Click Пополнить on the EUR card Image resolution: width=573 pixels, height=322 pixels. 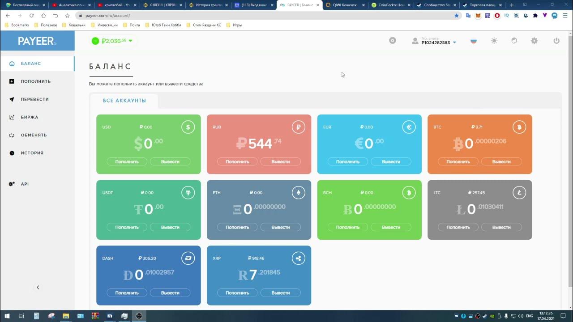348,161
